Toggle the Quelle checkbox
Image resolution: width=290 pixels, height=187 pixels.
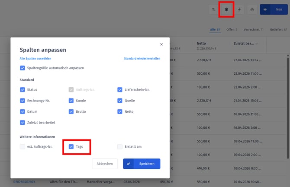click(120, 101)
